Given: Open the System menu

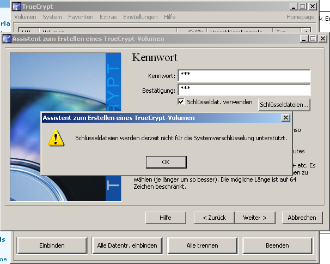Looking at the screenshot, I should click(x=52, y=17).
